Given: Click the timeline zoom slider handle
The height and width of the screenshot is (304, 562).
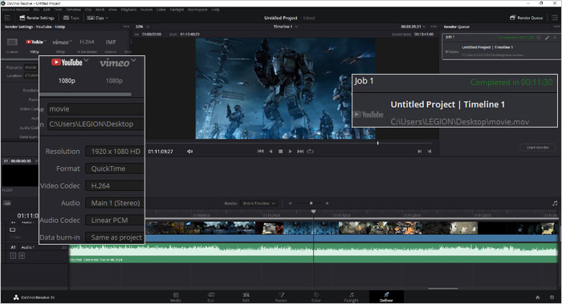Looking at the screenshot, I should click(312, 203).
